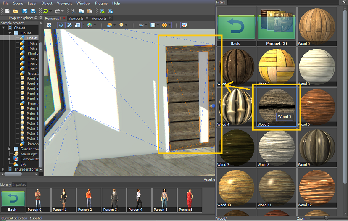
Task: Click the Save icon in toolbar
Action: (x=25, y=11)
